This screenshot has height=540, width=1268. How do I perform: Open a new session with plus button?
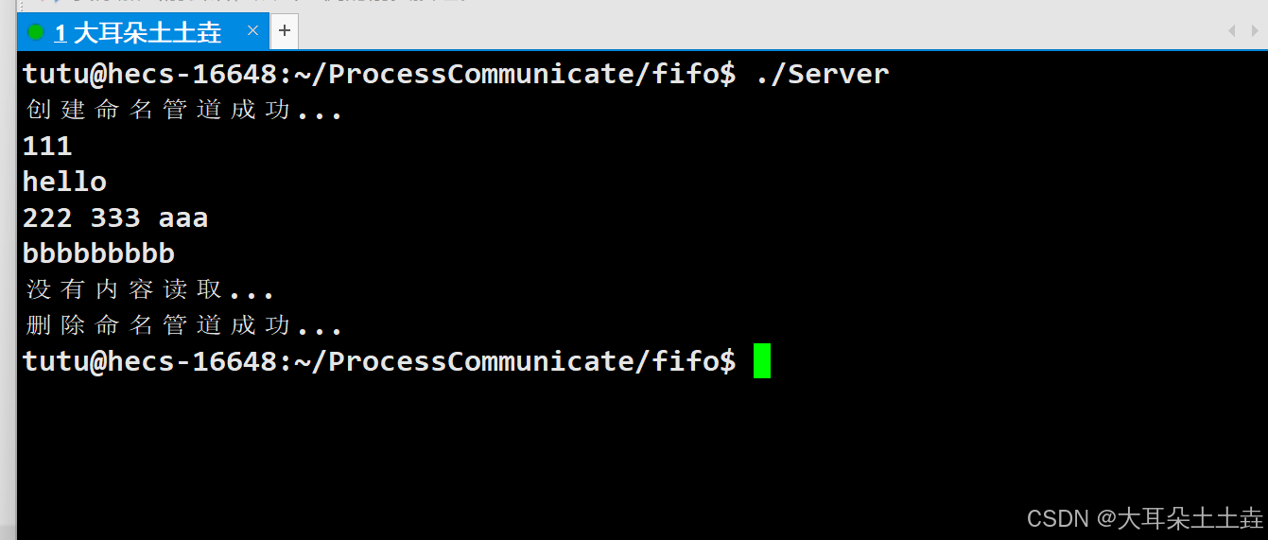tap(284, 32)
